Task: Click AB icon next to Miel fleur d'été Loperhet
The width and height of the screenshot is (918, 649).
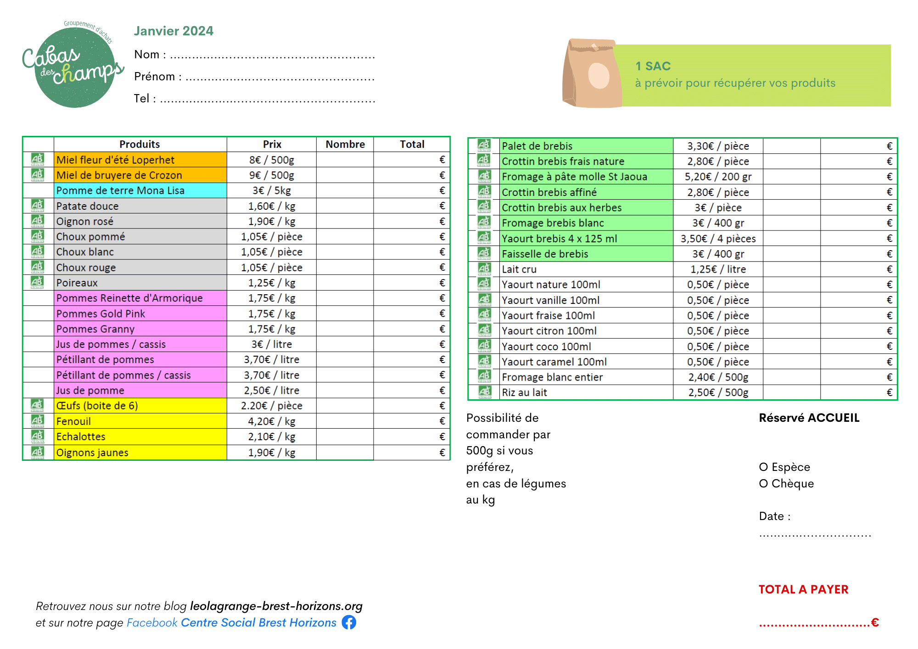Action: pos(38,160)
